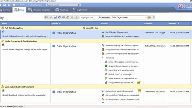Click Entire Organization in OneCheck row
Viewport: 192px width, 108px height.
[x=66, y=92]
